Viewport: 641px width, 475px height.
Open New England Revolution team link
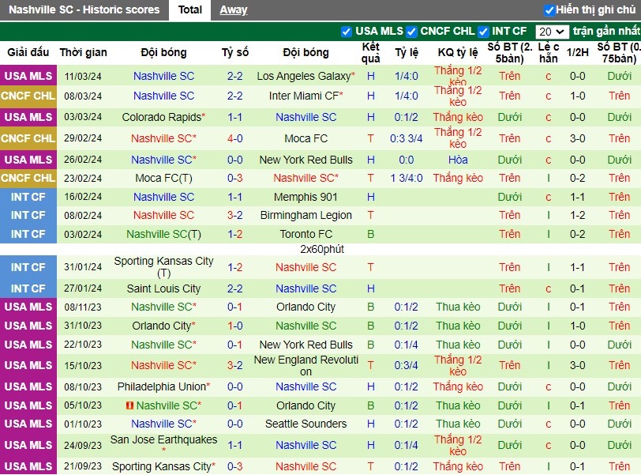point(306,365)
